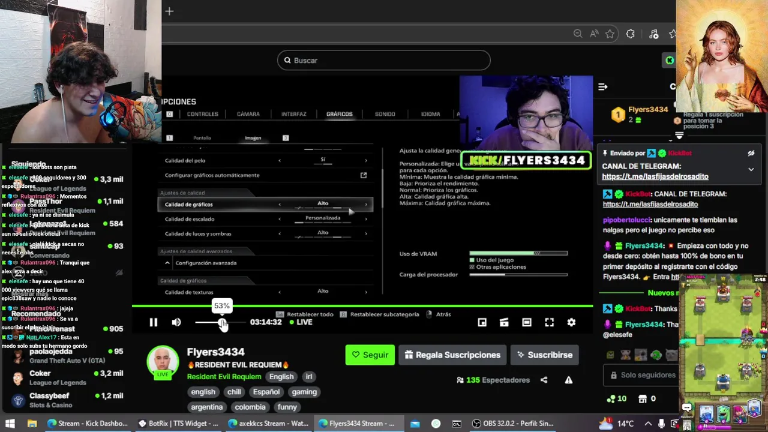
Task: Click the Suscribirse button
Action: click(x=544, y=355)
